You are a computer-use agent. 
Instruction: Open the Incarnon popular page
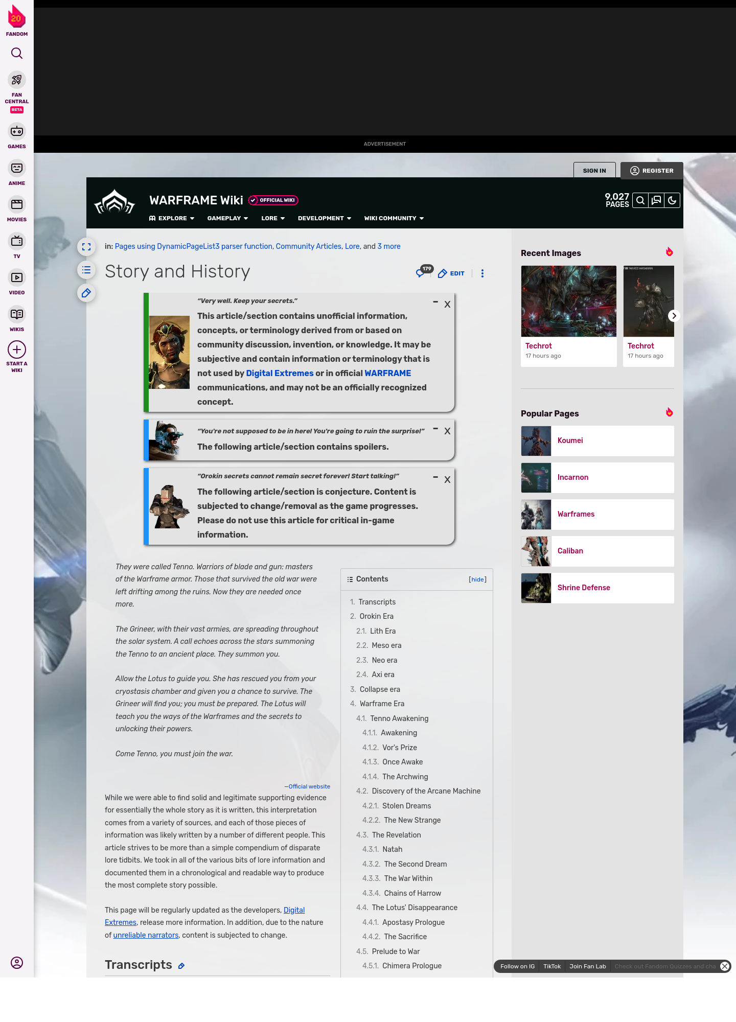click(597, 478)
